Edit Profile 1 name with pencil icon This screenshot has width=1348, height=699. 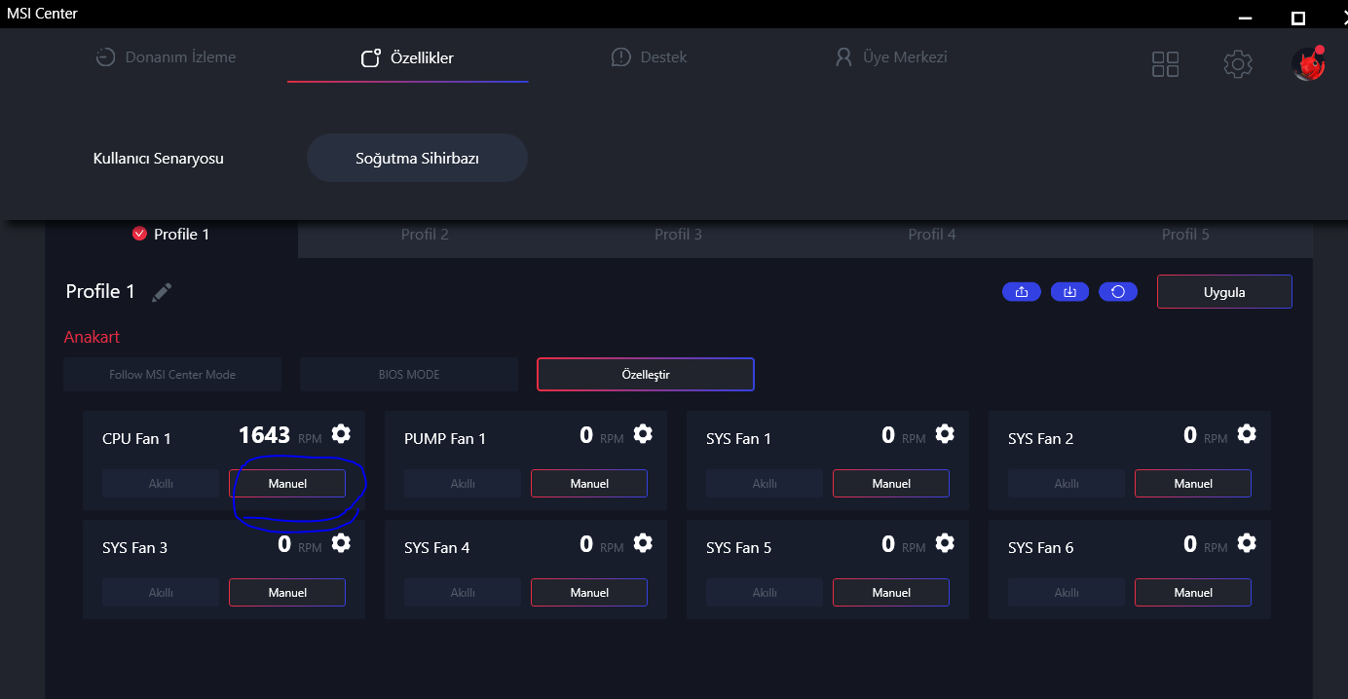pos(162,292)
